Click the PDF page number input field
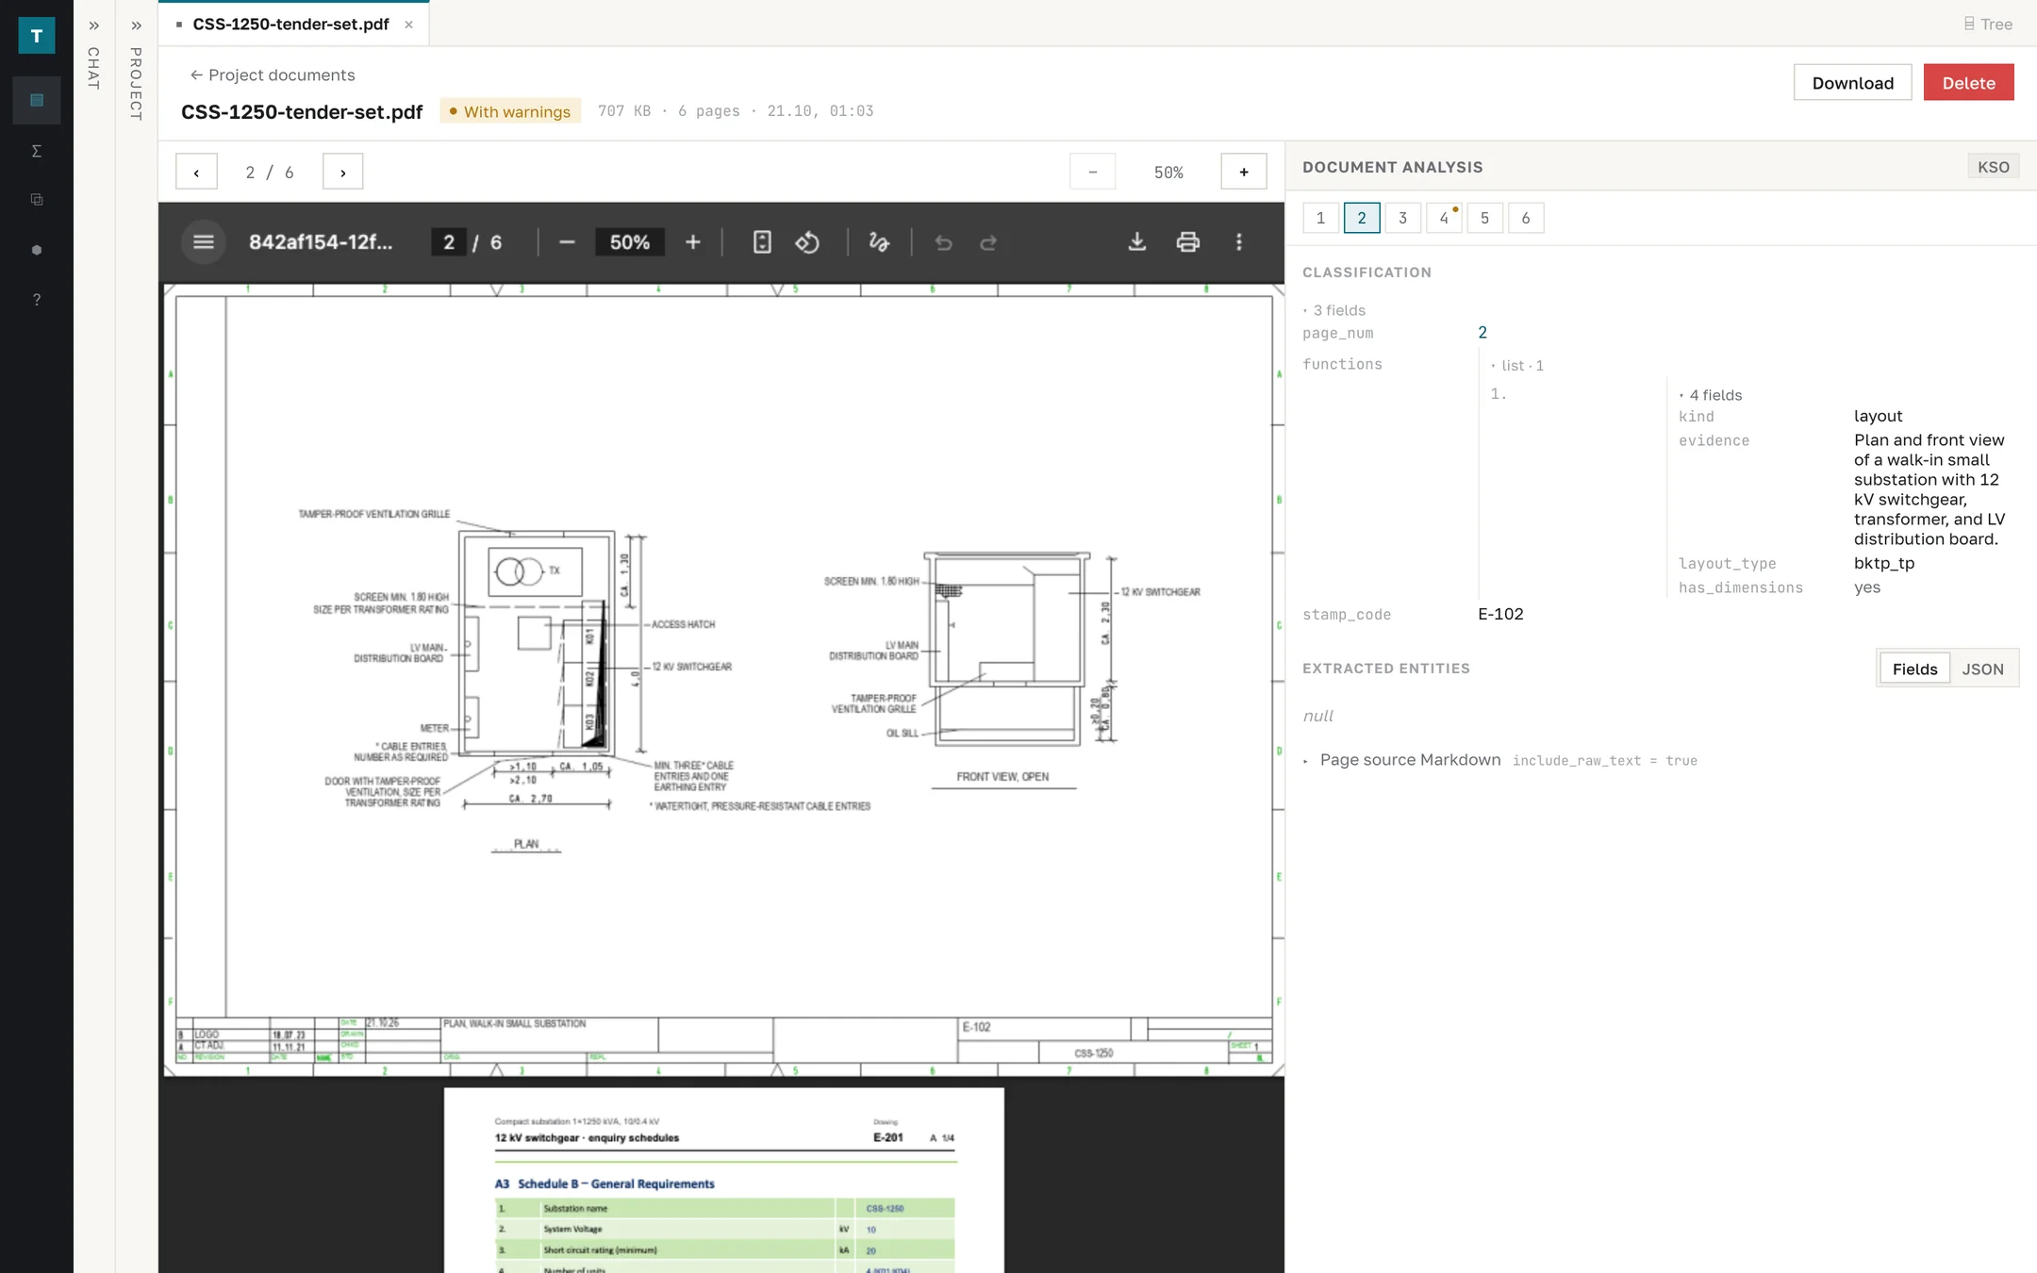This screenshot has width=2037, height=1273. pyautogui.click(x=449, y=242)
